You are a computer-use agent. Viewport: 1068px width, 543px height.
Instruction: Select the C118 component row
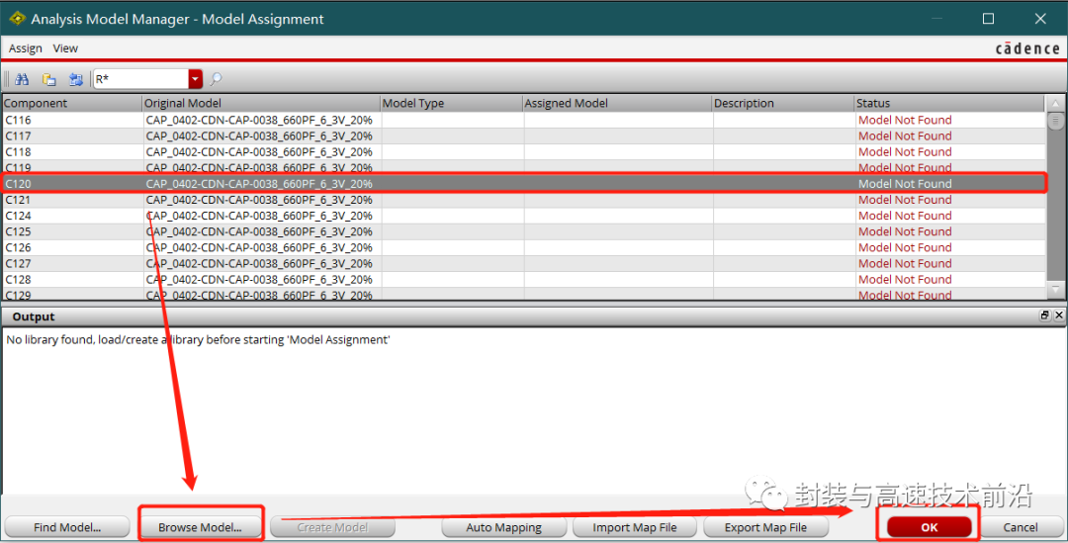coord(523,152)
